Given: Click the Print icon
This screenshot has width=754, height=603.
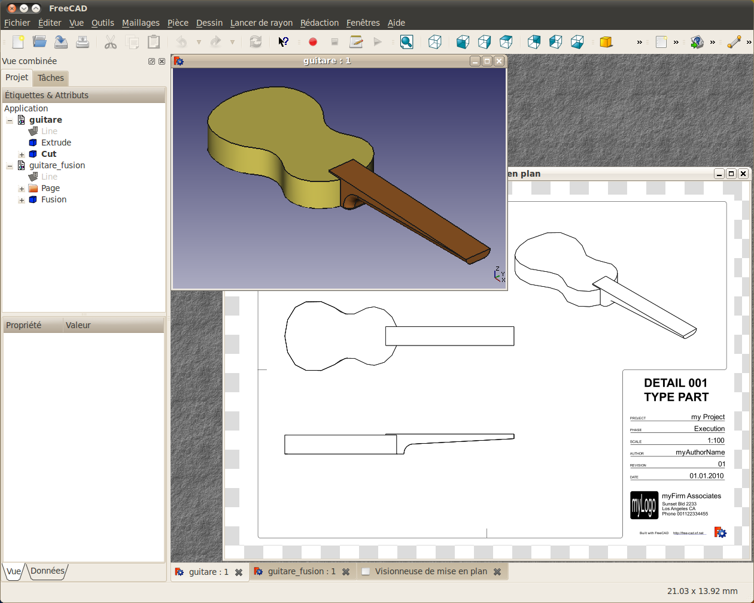Looking at the screenshot, I should [x=83, y=42].
